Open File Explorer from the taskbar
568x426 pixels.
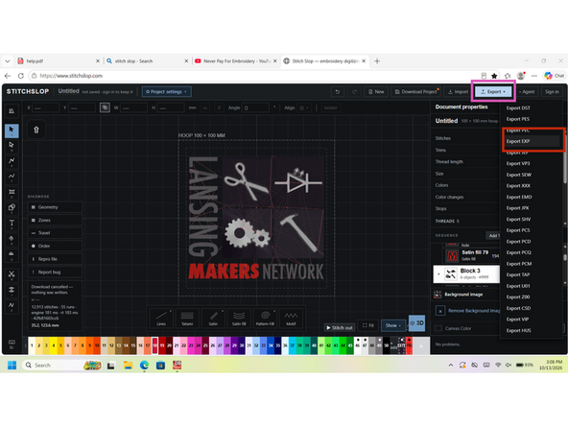[x=128, y=366]
